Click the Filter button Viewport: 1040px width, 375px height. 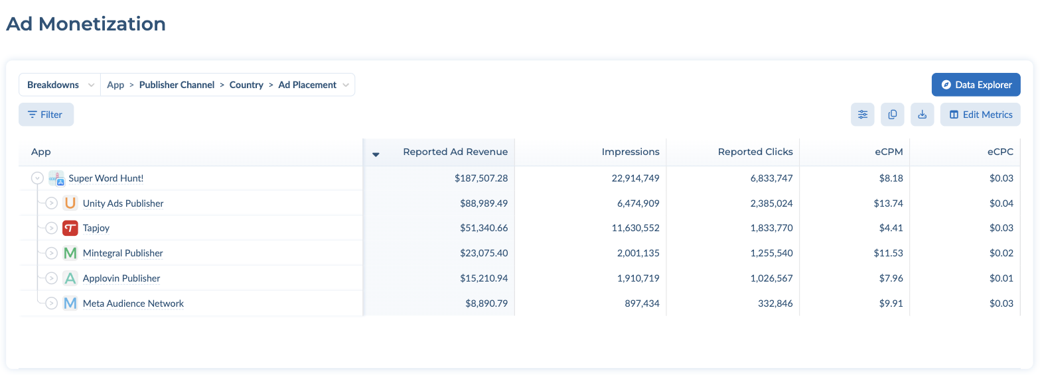pos(46,115)
